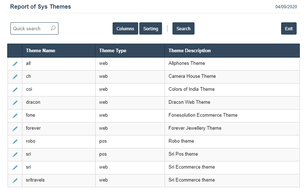Screen dimensions: 306x192
Task: Edit the 'fone' Fonesolution theme
Action: pyautogui.click(x=15, y=116)
